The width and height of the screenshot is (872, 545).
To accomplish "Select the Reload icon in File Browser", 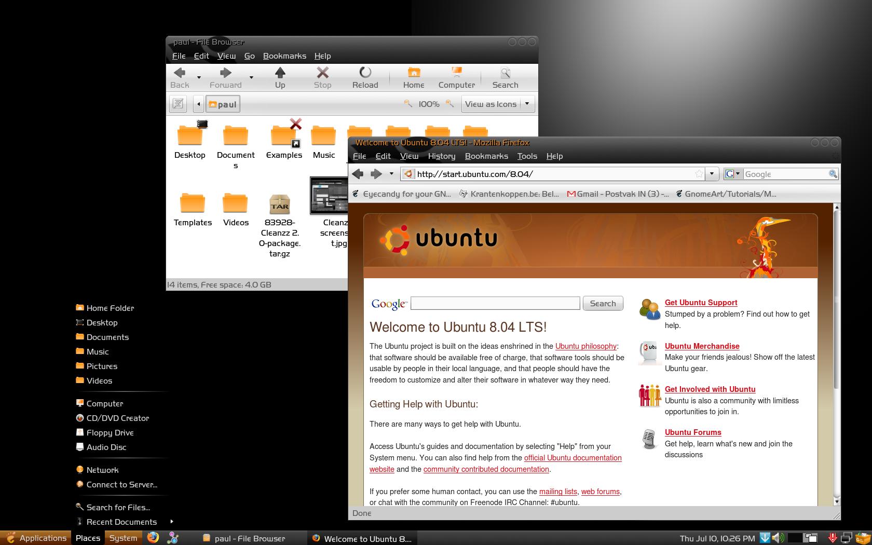I will (365, 77).
